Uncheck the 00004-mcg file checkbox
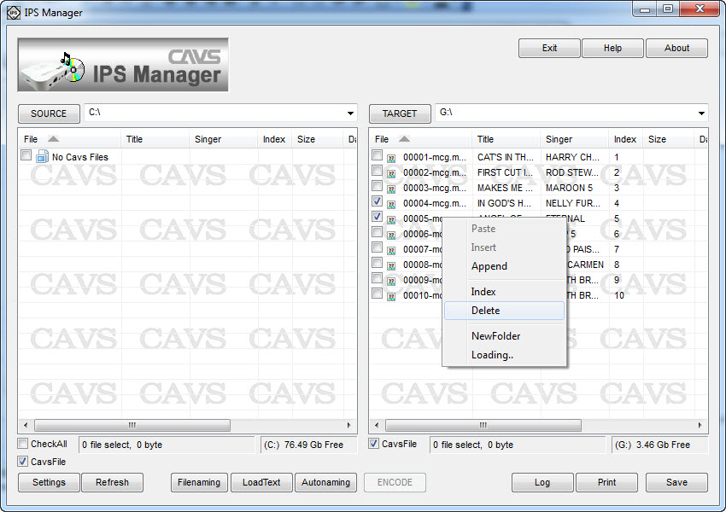 (377, 201)
